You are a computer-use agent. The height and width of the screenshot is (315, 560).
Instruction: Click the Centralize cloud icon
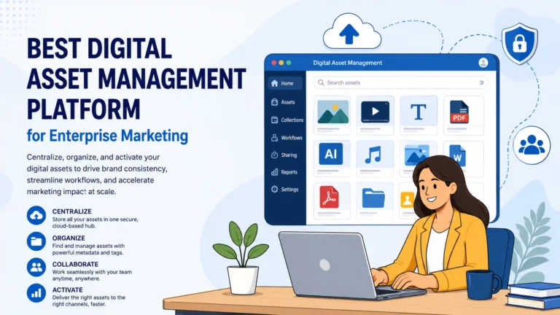pos(36,215)
